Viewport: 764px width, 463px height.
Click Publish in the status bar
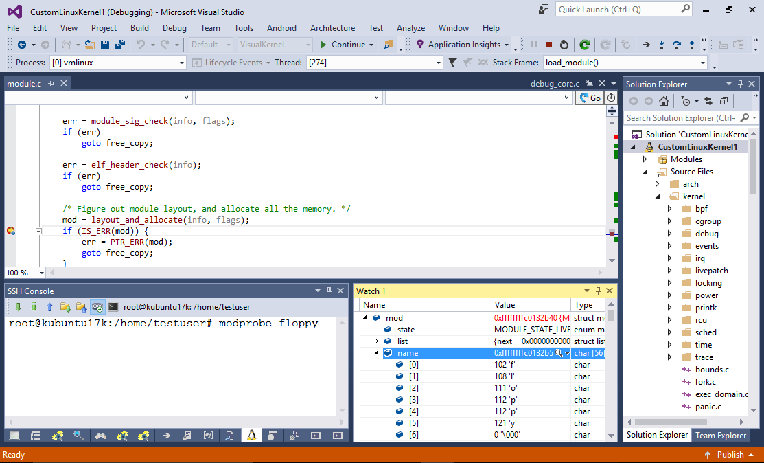tap(730, 455)
